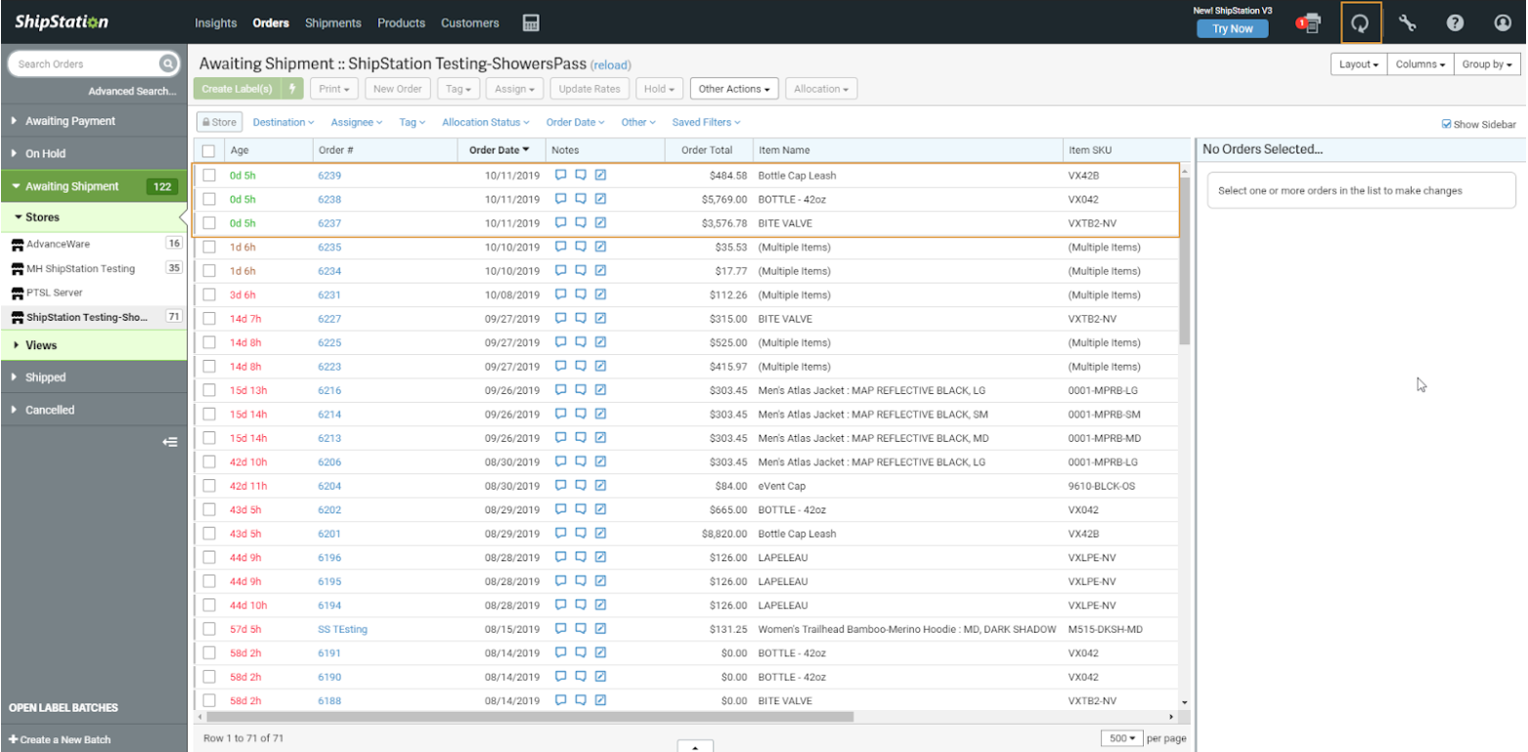Open the Products menu item
This screenshot has width=1528, height=752.
coord(401,22)
